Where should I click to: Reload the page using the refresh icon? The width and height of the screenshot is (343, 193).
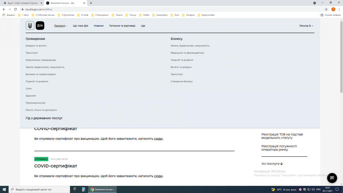pos(15,9)
